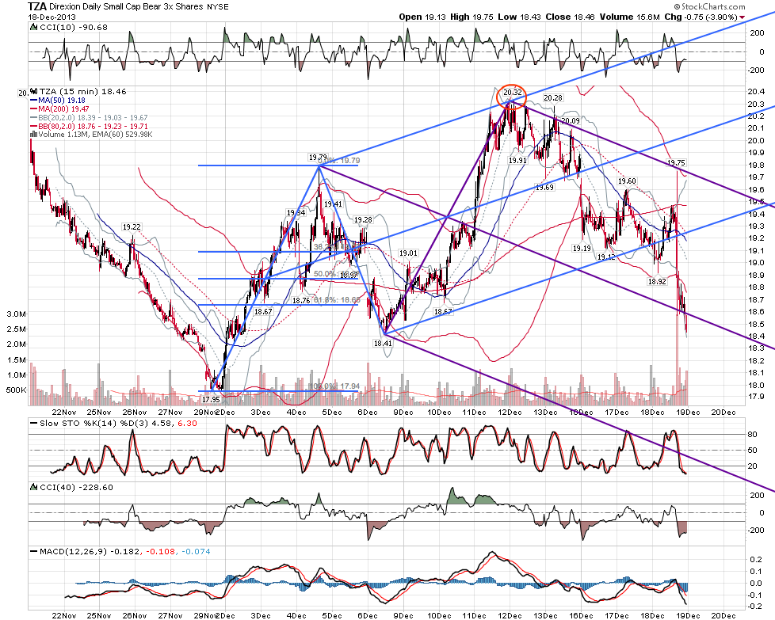
Task: Click the 18.92 price label on the chart
Action: 657,281
